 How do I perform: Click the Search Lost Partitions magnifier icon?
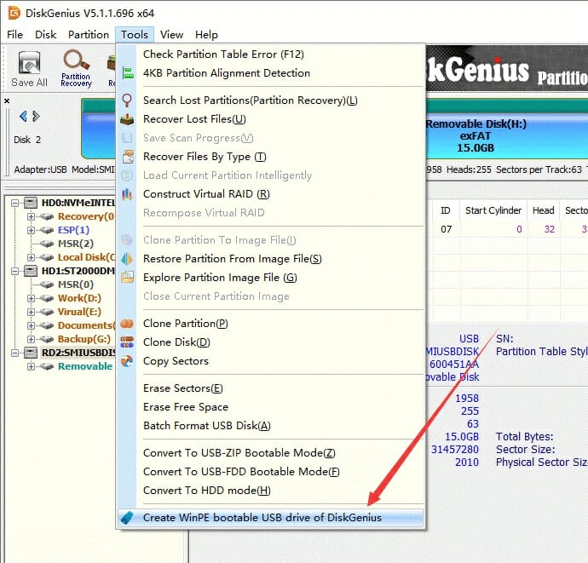pos(128,101)
